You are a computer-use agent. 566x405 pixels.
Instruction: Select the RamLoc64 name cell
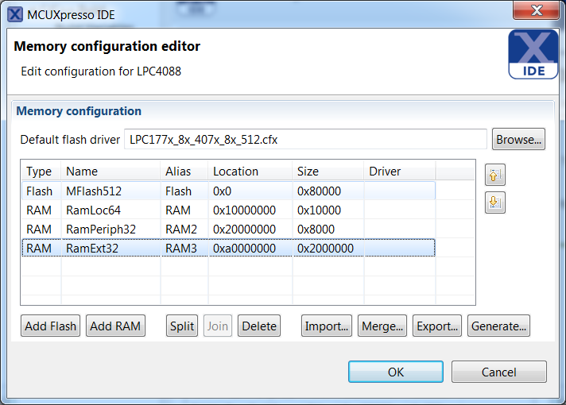tap(110, 210)
